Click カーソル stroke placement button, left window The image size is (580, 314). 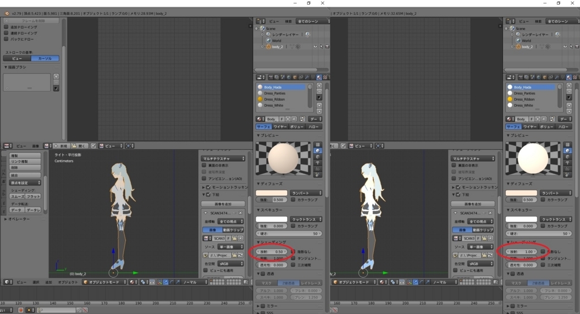(x=45, y=58)
